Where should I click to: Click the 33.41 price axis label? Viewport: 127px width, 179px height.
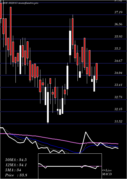click(118, 85)
